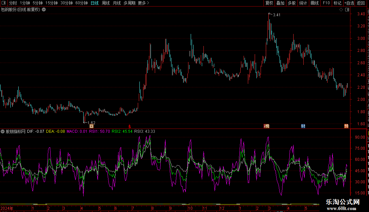Screen dimensions: 369x212
Task: Click the 财 financial report marker icon
Action: click(303, 126)
